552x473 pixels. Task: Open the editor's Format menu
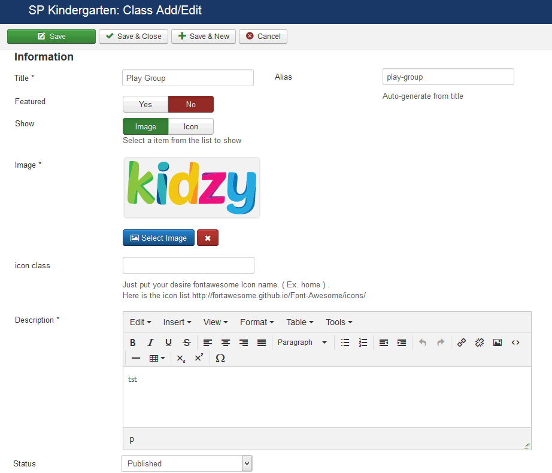coord(257,322)
